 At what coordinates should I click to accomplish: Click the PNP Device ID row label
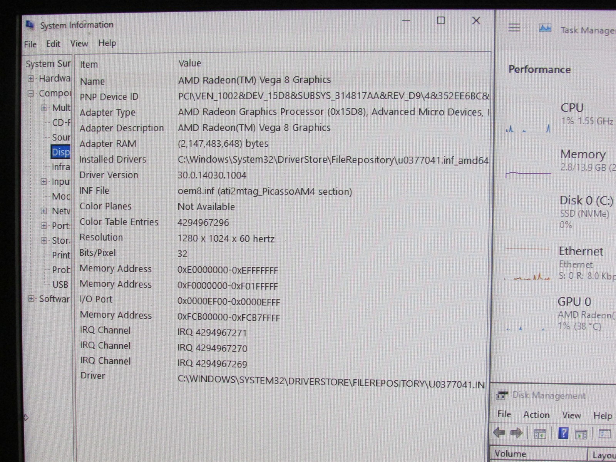pos(109,97)
